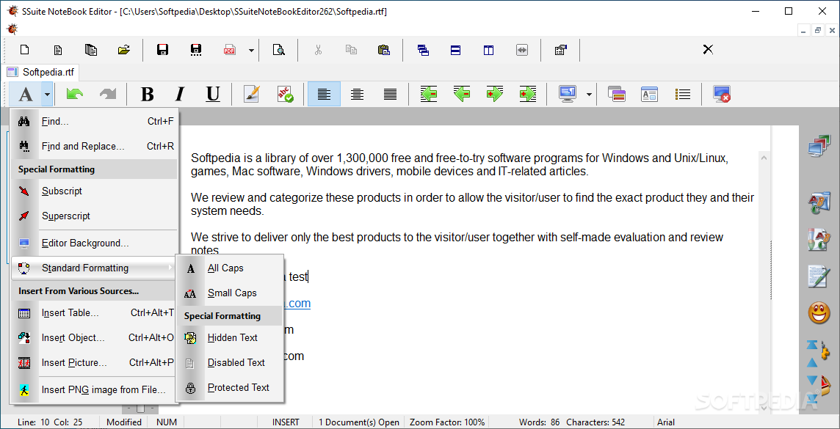
Task: Click the Words: 86 status entry
Action: tap(539, 422)
